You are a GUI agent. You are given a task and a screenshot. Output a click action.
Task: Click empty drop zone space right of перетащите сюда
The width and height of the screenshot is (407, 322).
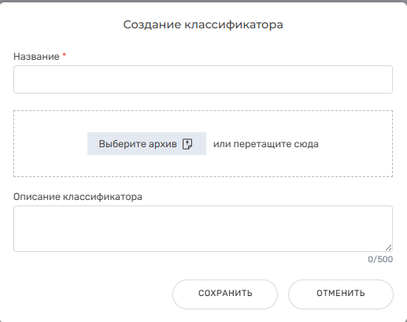point(356,144)
